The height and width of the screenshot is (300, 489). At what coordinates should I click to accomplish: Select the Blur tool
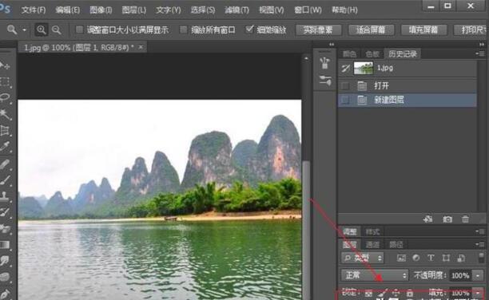[5, 260]
